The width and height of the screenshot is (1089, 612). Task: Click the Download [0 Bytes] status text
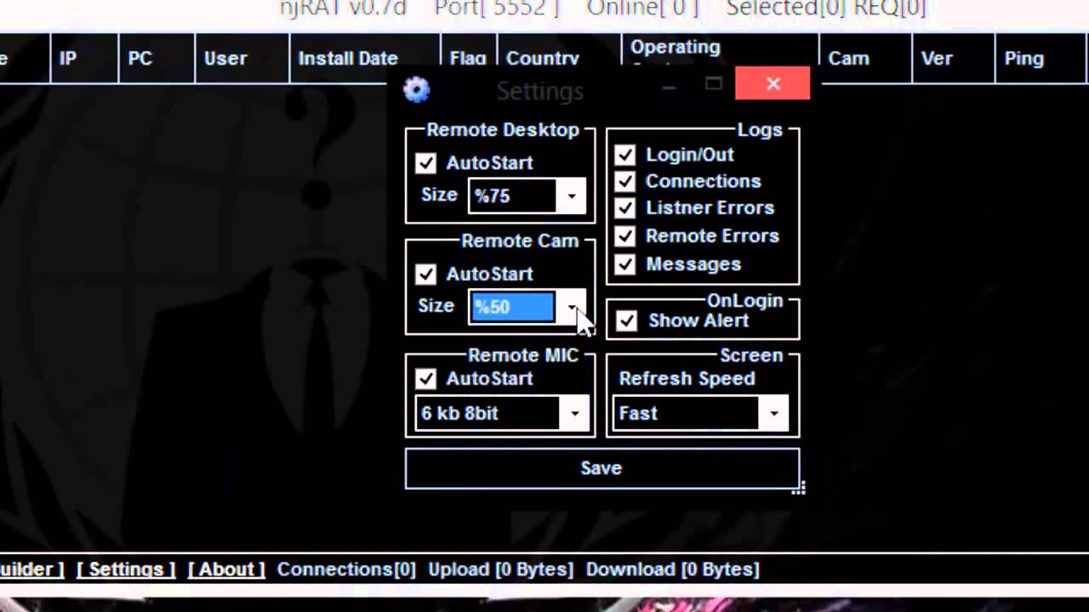(x=673, y=569)
